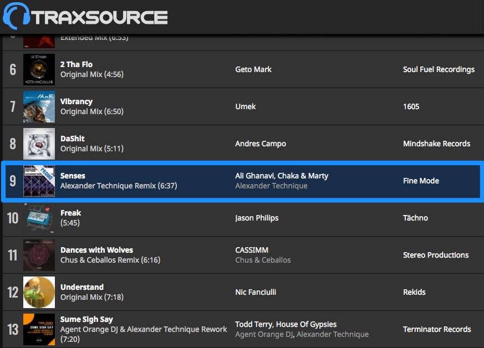Select '(5:45)' duration under Freak
The height and width of the screenshot is (348, 484).
(70, 223)
